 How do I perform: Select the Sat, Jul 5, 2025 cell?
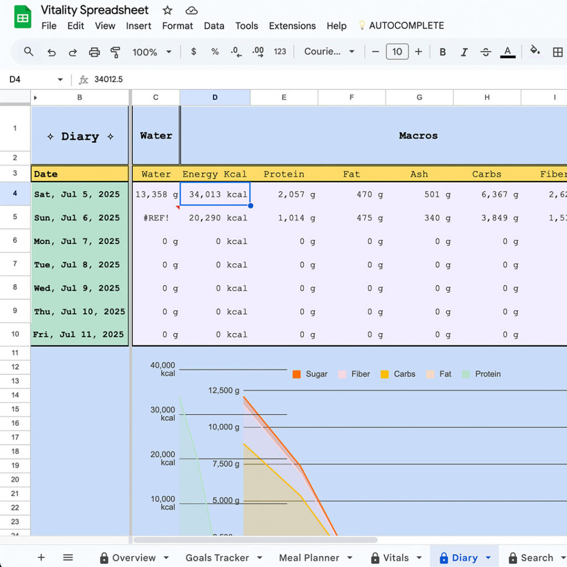(80, 194)
